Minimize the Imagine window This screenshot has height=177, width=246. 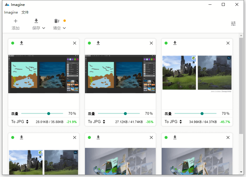tap(210, 4)
